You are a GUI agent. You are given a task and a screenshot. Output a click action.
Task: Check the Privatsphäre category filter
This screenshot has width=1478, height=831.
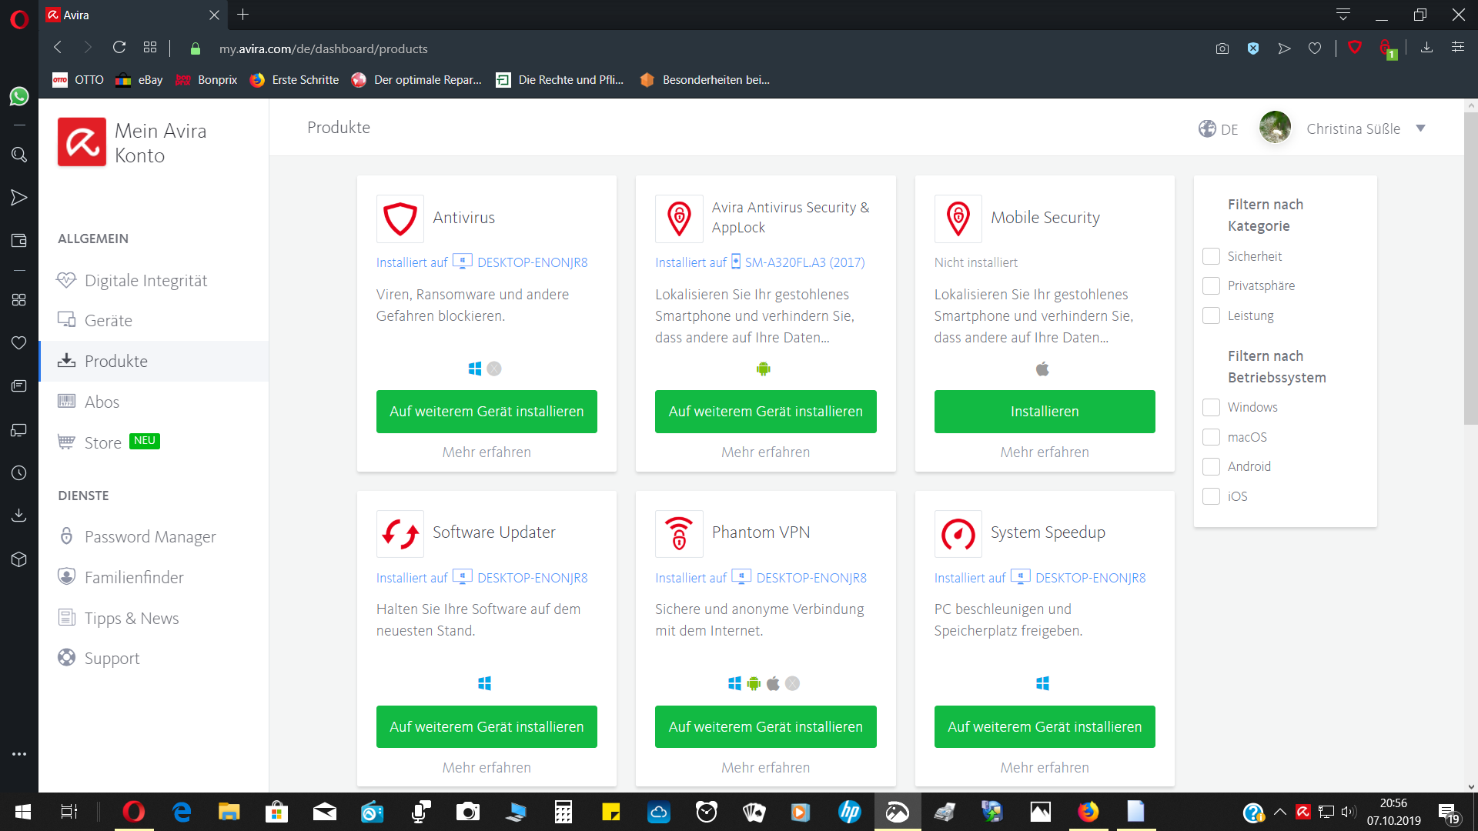click(1211, 285)
